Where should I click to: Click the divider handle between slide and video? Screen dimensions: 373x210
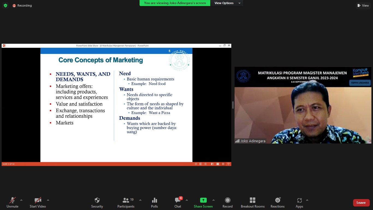click(x=233, y=105)
